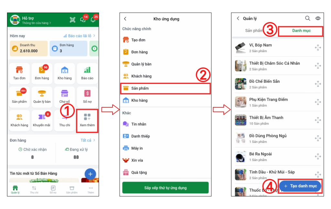Tap reorder handle for Thiết Bị Âm Thanh
Viewport: 331px width, 209px height.
click(x=318, y=120)
